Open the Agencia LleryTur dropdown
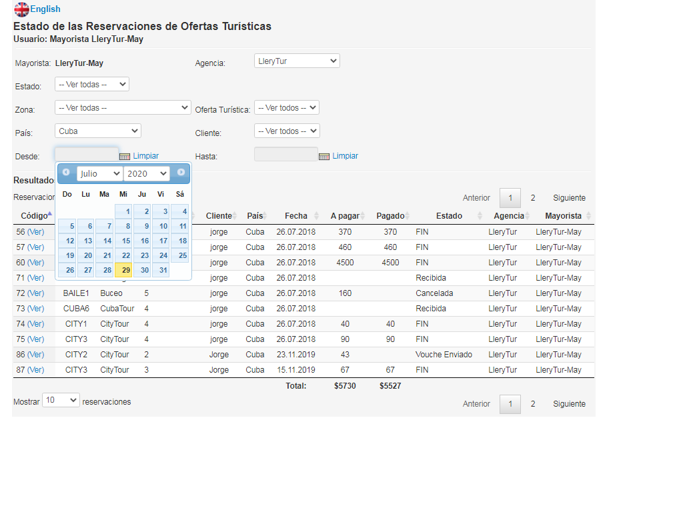 point(297,61)
